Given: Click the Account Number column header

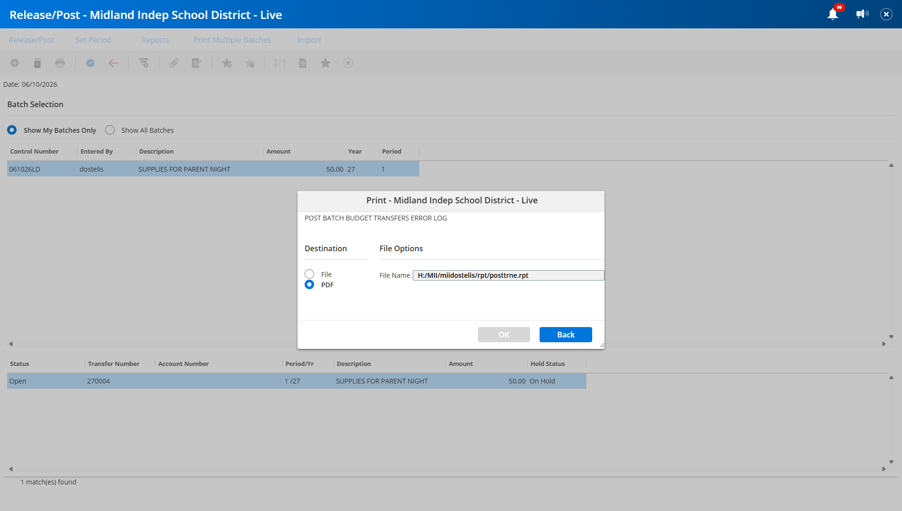Looking at the screenshot, I should click(x=183, y=364).
